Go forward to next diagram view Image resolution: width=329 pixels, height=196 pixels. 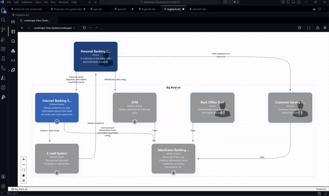29,28
